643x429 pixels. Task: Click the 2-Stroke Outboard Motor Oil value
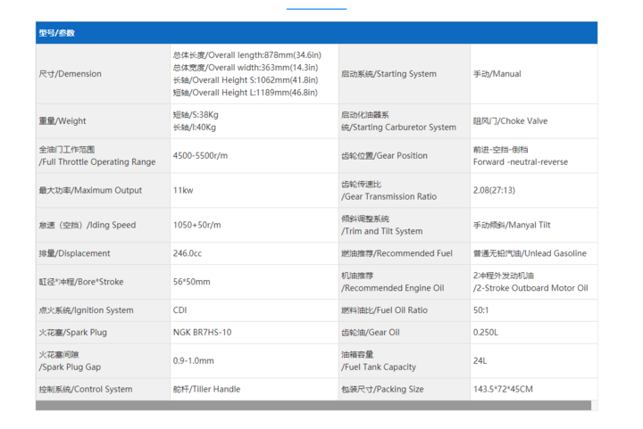pos(530,288)
